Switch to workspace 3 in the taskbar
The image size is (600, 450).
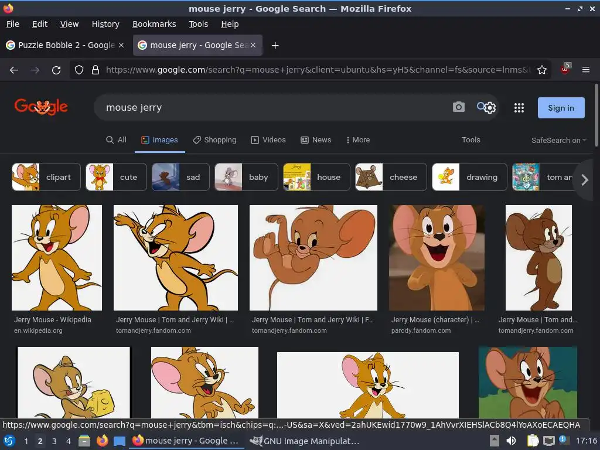click(x=54, y=441)
